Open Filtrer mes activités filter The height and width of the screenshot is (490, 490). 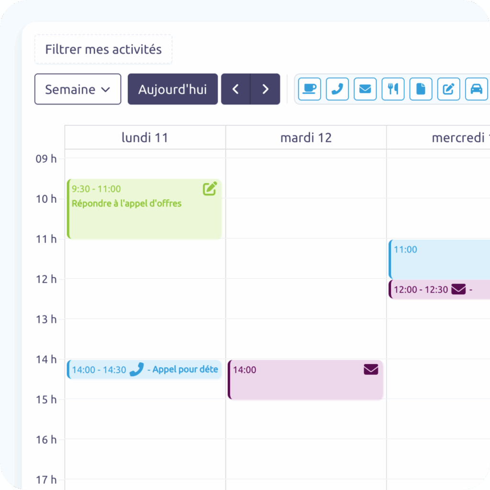coord(103,49)
